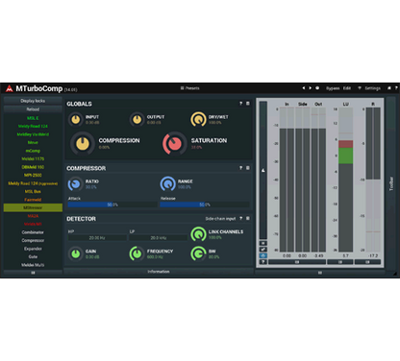This screenshot has width=400, height=361.
Task: Click the LP frequency field
Action: click(159, 238)
